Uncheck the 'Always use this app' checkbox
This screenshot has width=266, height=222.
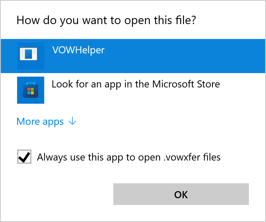click(24, 157)
